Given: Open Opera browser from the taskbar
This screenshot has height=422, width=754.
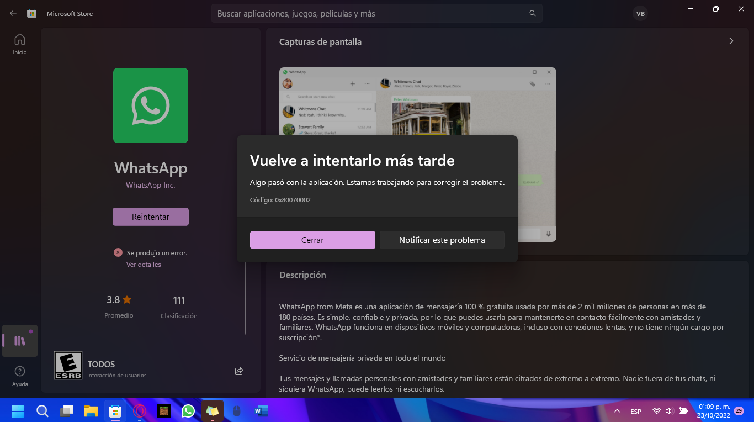Looking at the screenshot, I should point(140,411).
